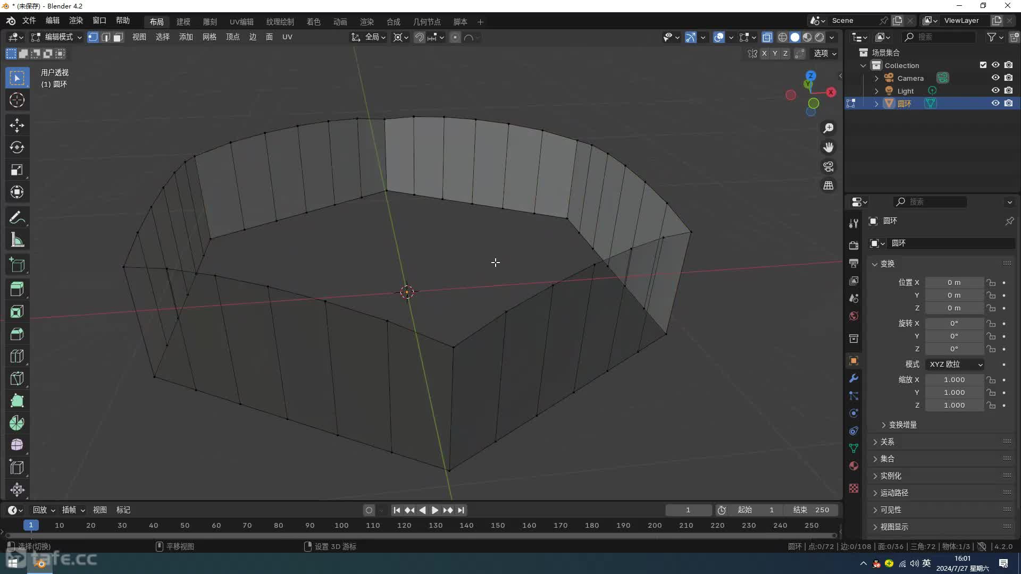Open the Render properties tab

click(x=853, y=245)
